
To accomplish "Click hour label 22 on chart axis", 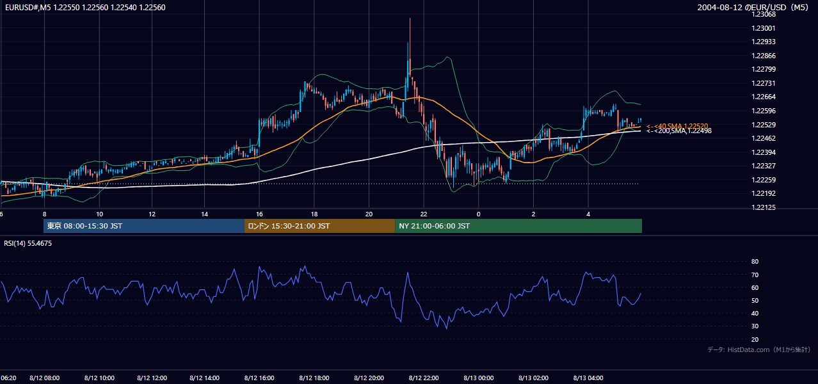I will (x=424, y=214).
